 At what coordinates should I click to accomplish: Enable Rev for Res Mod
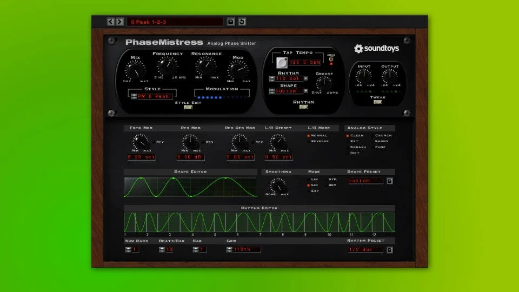click(203, 142)
